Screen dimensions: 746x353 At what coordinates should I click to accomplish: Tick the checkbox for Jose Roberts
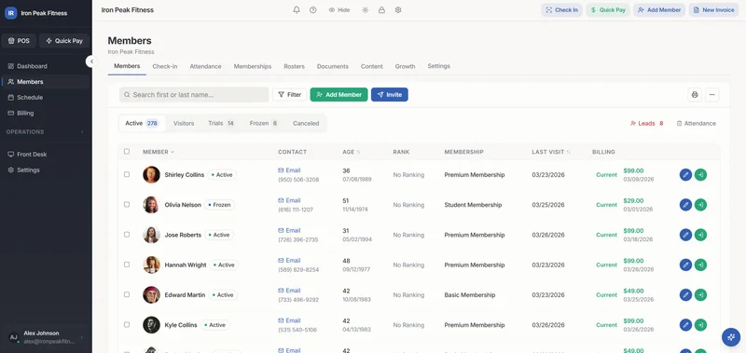[x=127, y=234]
